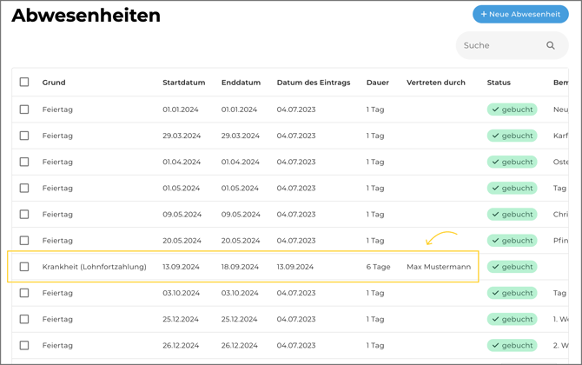Click gebucht badge in Krankheit row

coord(512,267)
